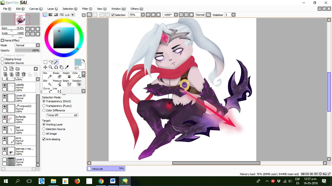Adjust the layer Opacity slider
Image resolution: width=332 pixels, height=186 pixels.
tap(27, 50)
